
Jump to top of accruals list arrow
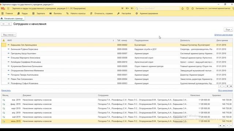click(220, 126)
